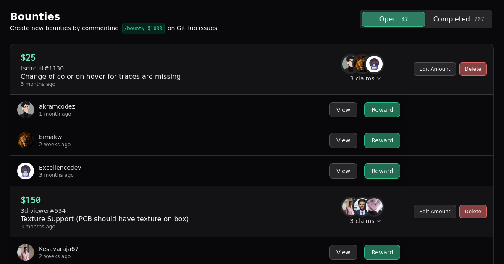Click Kesavaraja67's profile avatar

(26, 252)
